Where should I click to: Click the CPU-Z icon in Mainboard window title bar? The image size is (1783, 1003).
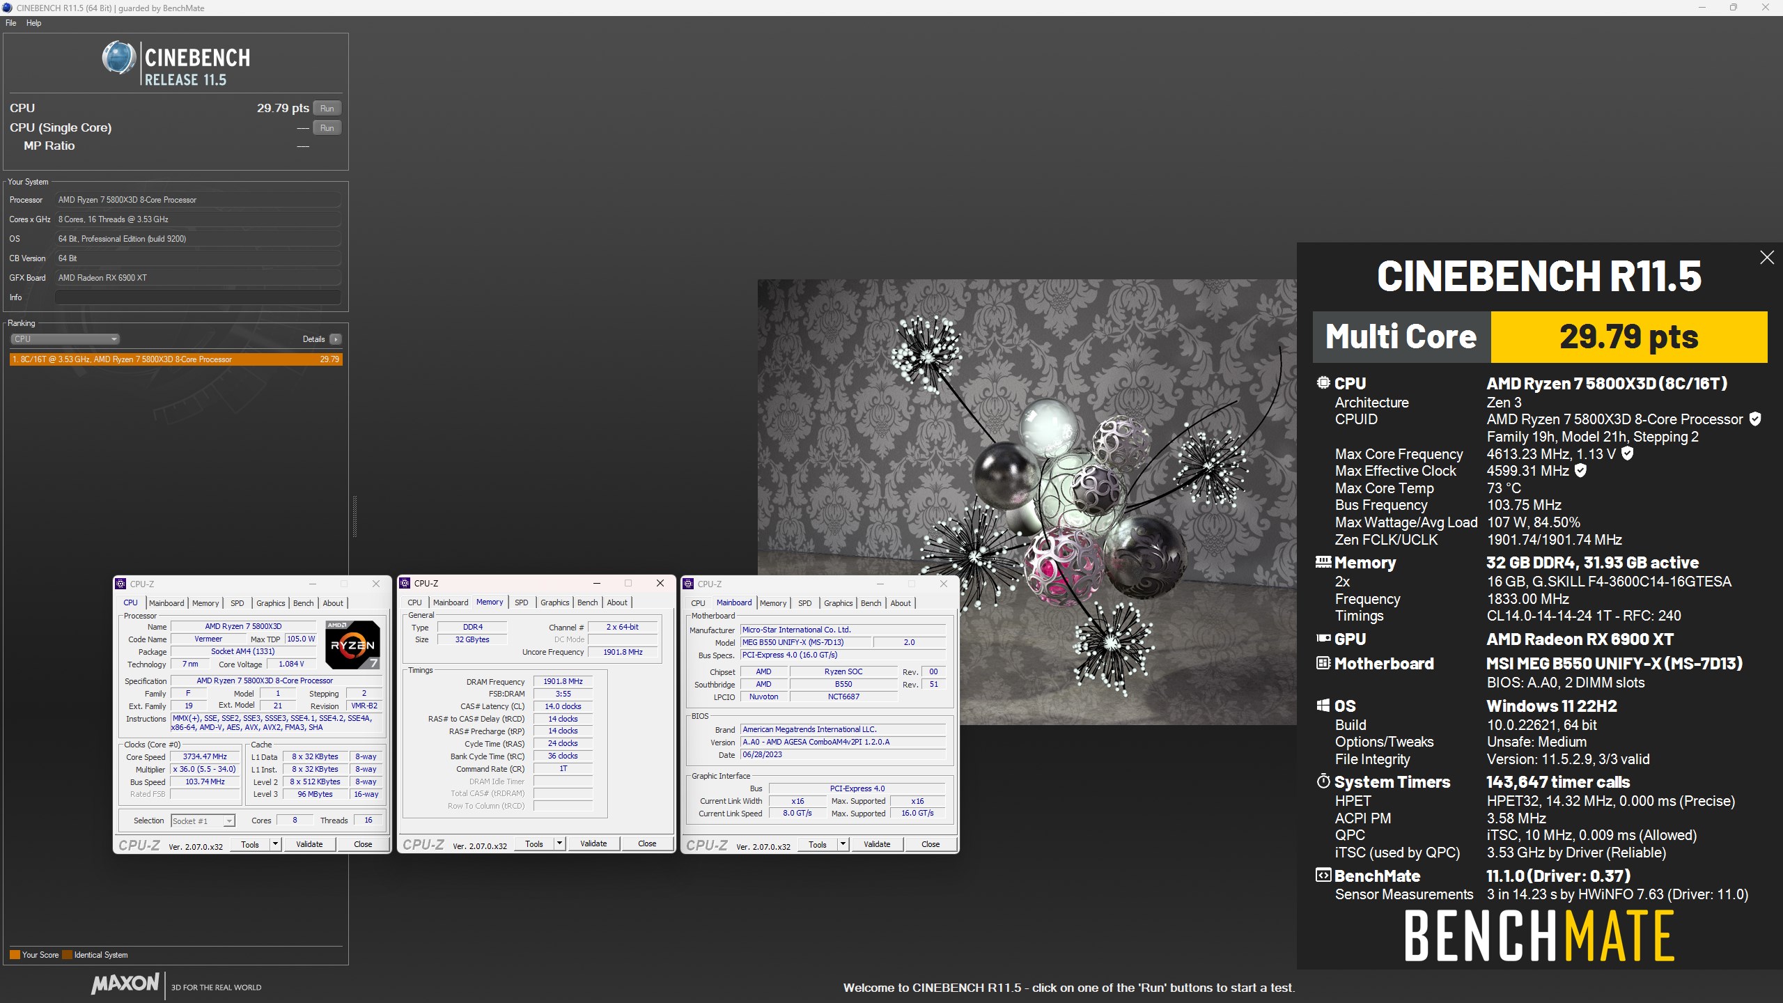pos(688,584)
